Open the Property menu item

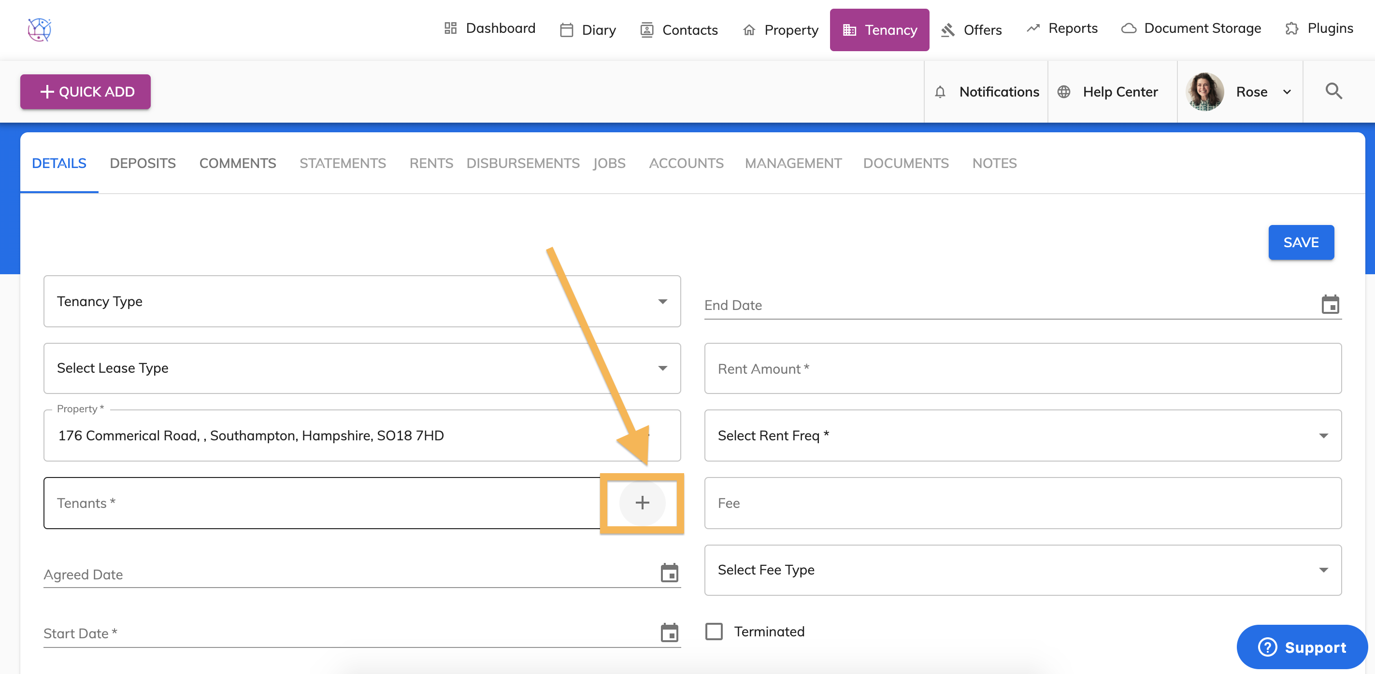[780, 30]
